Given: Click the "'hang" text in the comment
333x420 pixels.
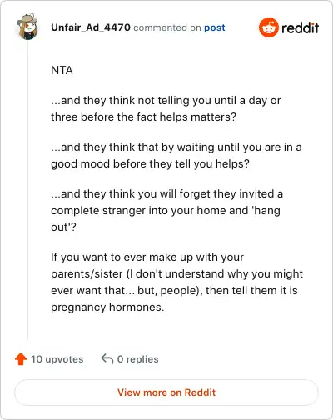Looking at the screenshot, I should point(266,211).
